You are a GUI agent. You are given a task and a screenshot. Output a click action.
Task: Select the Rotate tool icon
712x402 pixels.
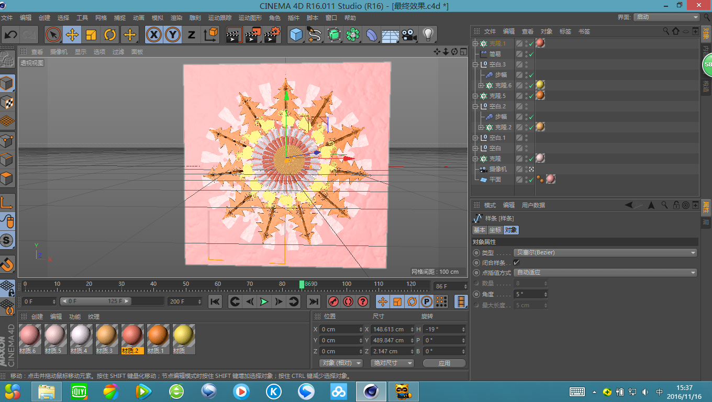tap(110, 35)
